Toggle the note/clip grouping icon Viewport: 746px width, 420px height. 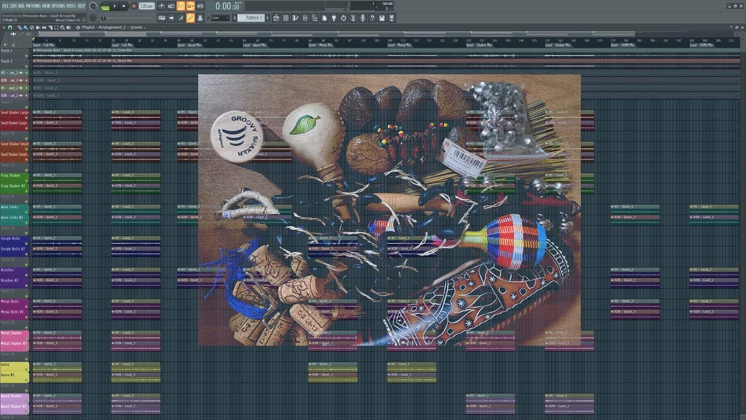pos(181,17)
